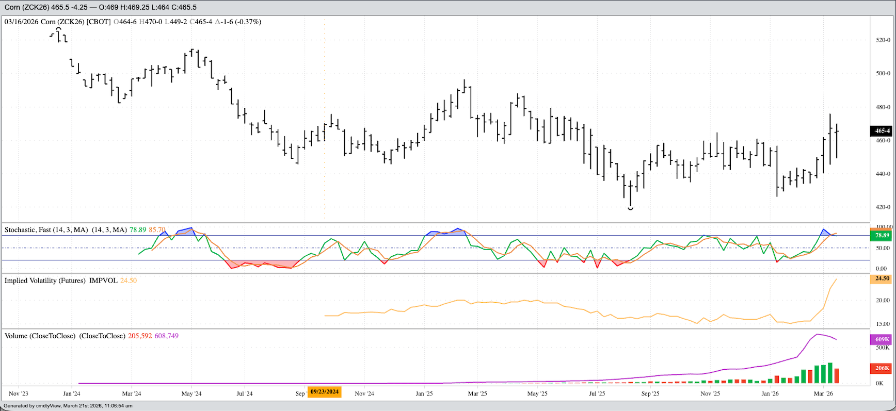The width and height of the screenshot is (896, 411).
Task: Click the low marker arc under the 2025 bottom
Action: click(630, 208)
